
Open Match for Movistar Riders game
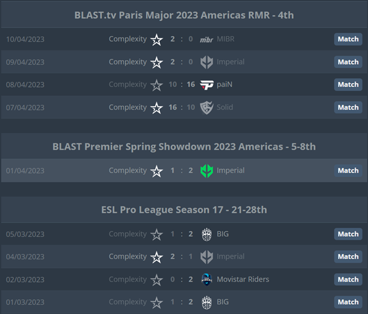(348, 279)
